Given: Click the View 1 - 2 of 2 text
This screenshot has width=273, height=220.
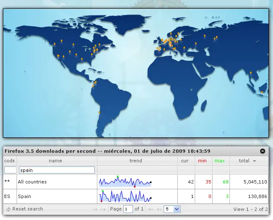Looking at the screenshot, I should (251, 209).
